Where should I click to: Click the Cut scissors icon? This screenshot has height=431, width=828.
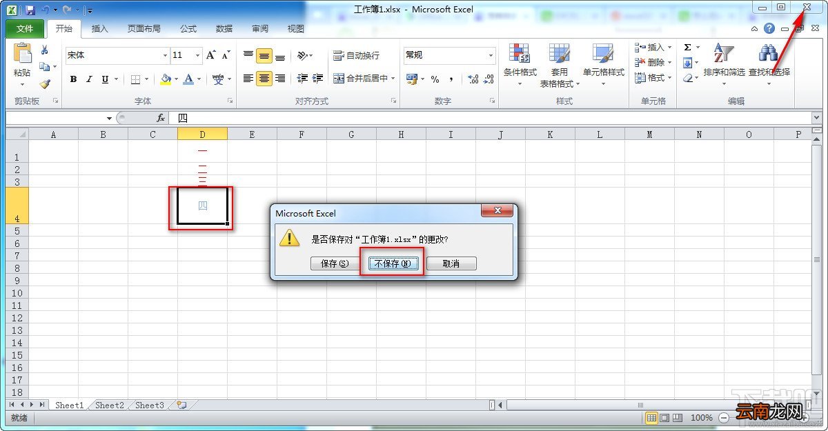[x=45, y=50]
